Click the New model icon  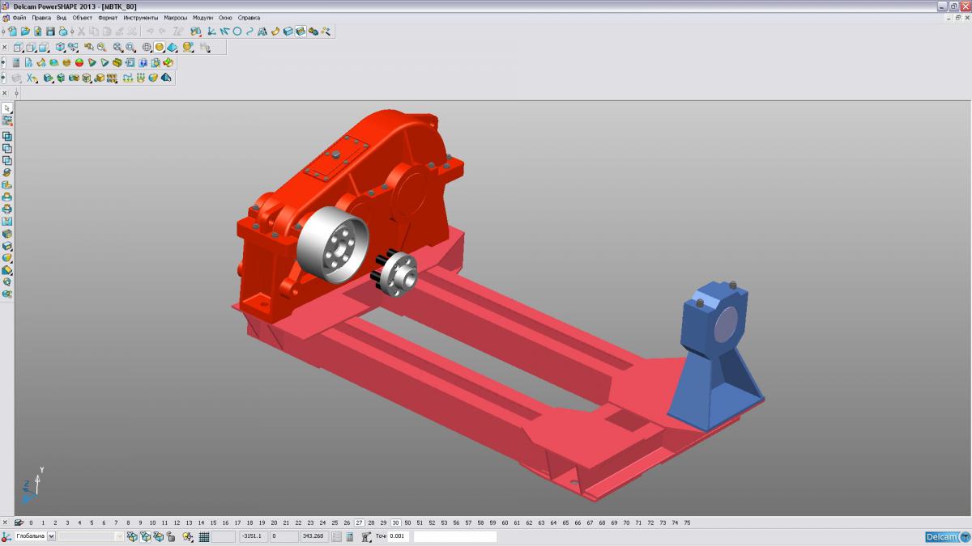[13, 31]
